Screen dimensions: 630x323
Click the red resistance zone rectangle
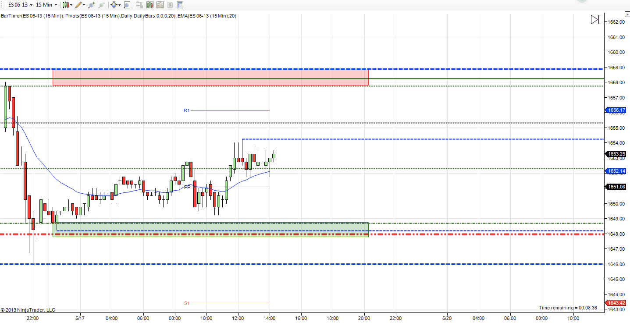pyautogui.click(x=210, y=78)
